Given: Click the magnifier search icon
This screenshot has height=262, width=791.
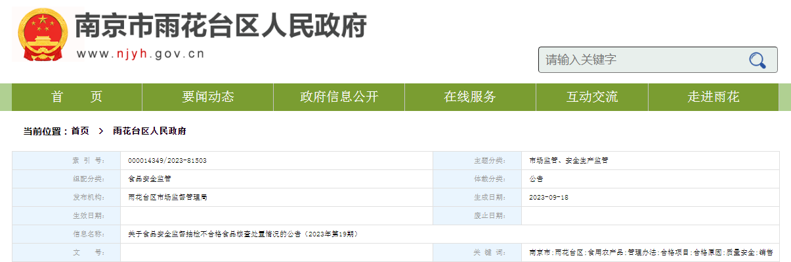Looking at the screenshot, I should 758,60.
